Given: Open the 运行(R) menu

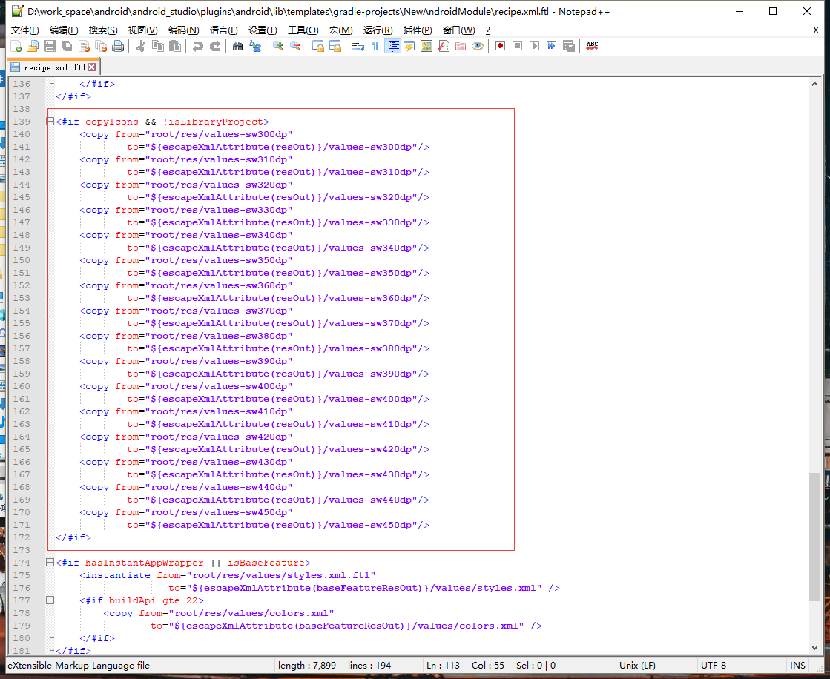Looking at the screenshot, I should pos(378,30).
